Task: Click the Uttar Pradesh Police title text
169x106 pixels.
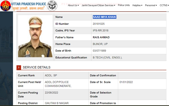Action: pos(29,4)
